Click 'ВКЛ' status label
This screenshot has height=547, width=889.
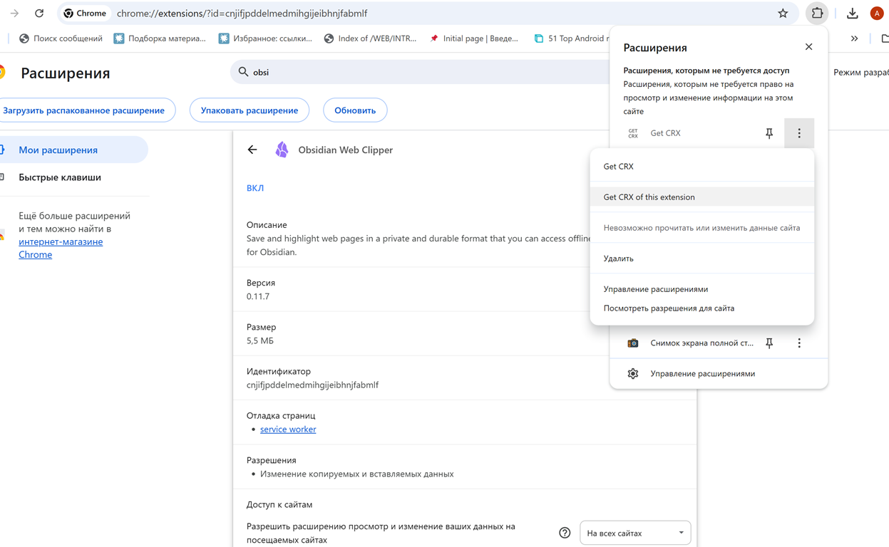pos(255,188)
